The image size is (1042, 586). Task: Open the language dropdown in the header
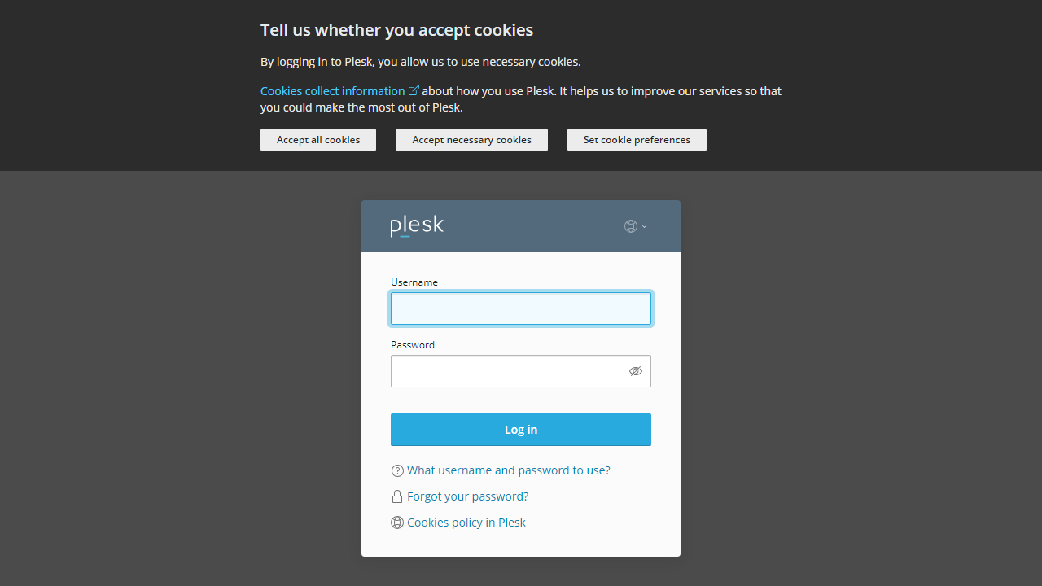(x=635, y=226)
